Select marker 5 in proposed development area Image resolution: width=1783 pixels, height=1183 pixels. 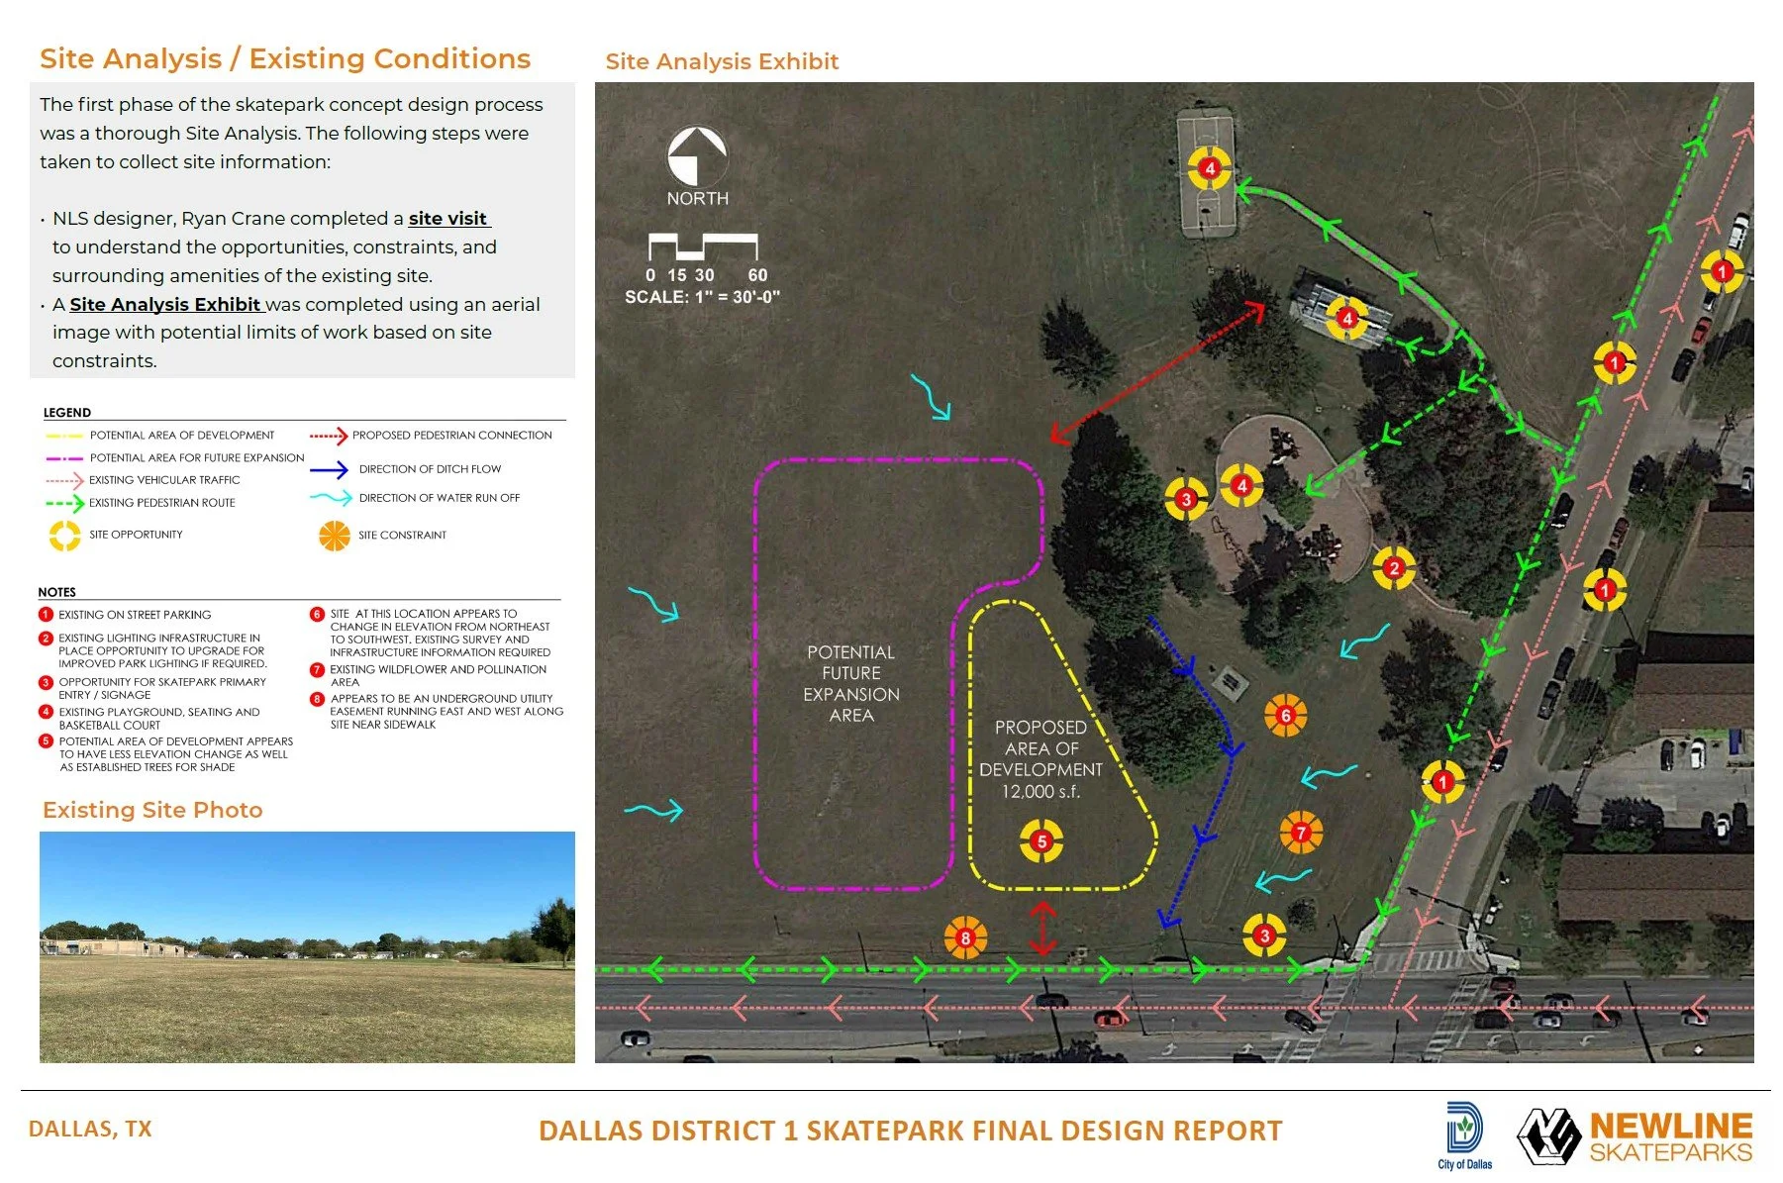(1041, 841)
